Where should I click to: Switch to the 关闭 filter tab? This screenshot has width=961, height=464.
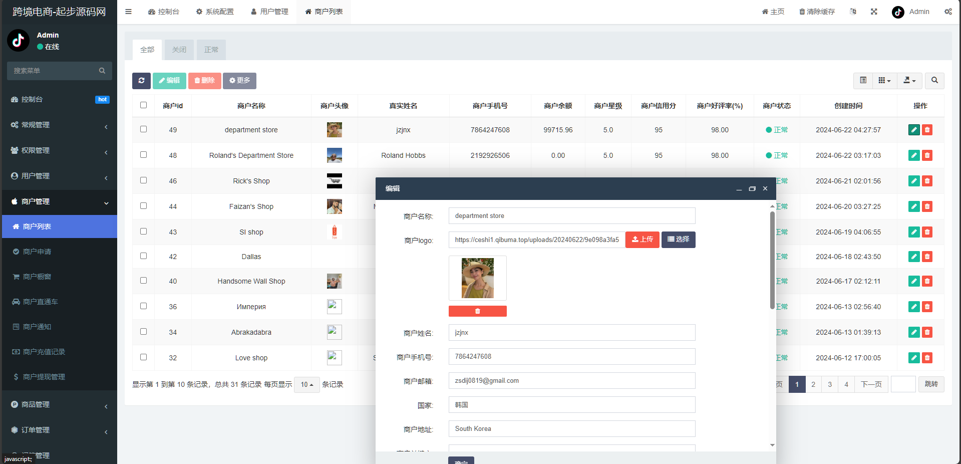click(x=179, y=50)
